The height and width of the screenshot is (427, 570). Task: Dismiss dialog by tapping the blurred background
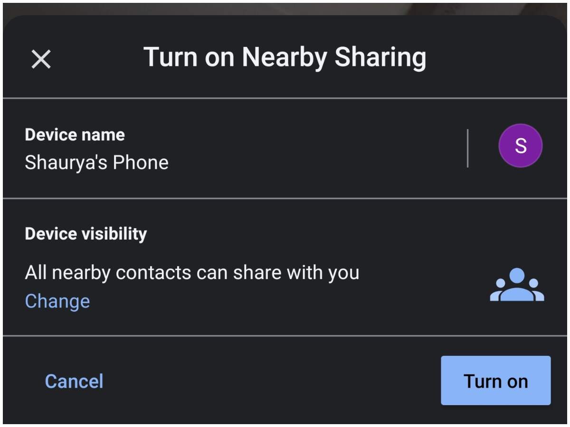285,8
